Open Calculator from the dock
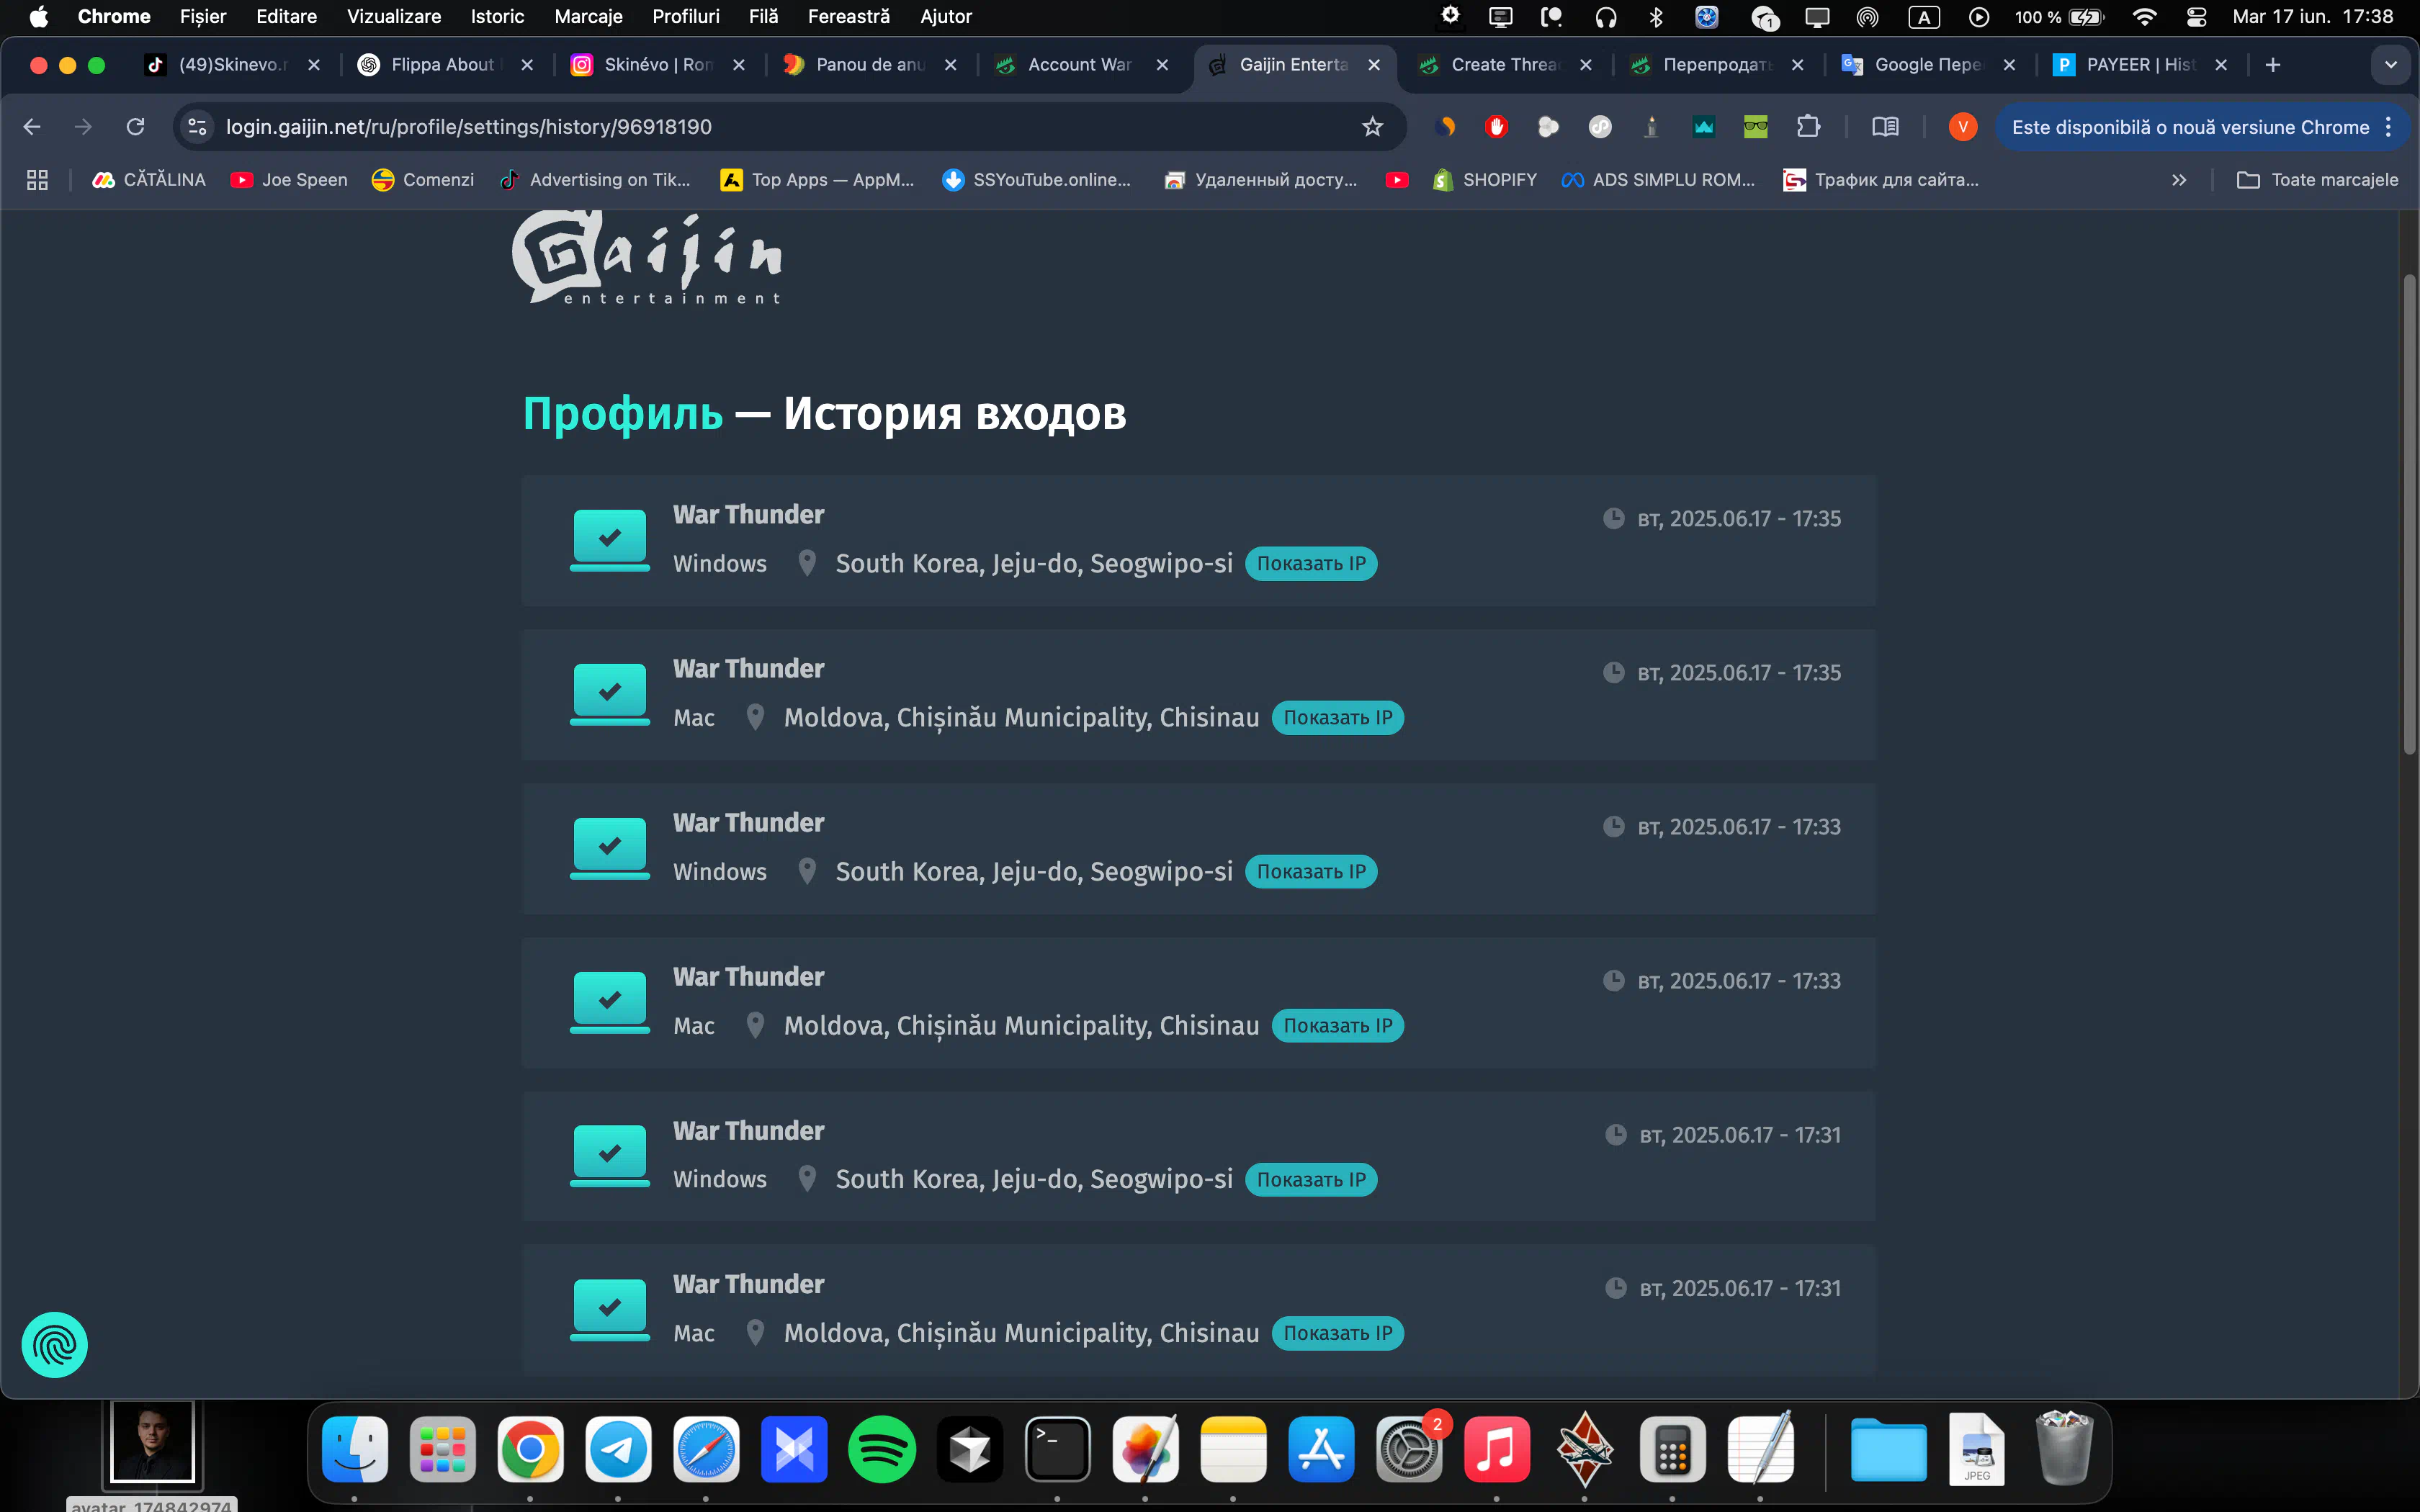The height and width of the screenshot is (1512, 2420). click(1673, 1449)
